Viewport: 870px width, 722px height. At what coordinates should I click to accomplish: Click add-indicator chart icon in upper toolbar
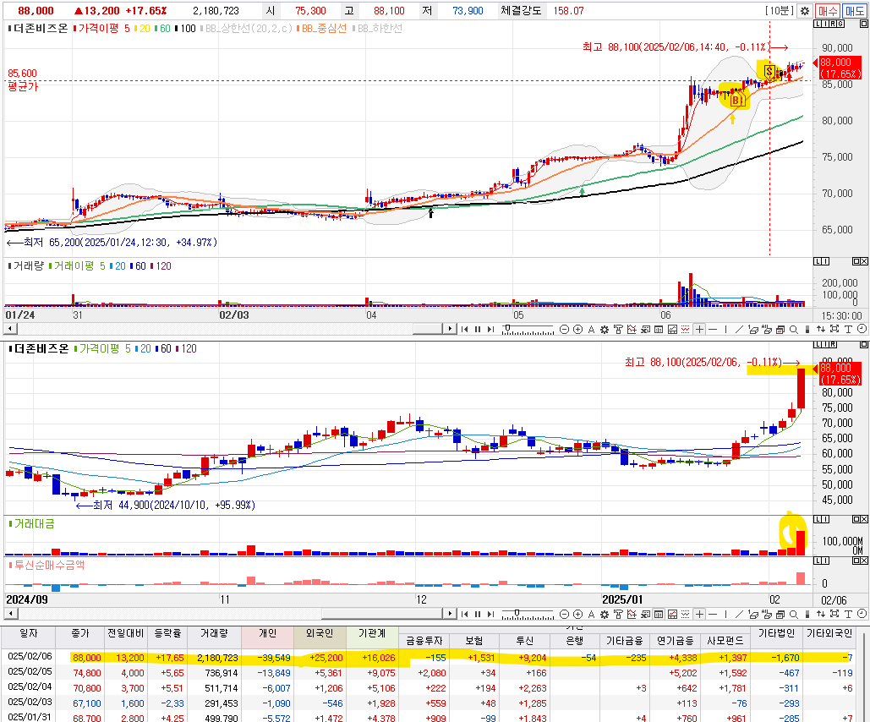[x=632, y=329]
